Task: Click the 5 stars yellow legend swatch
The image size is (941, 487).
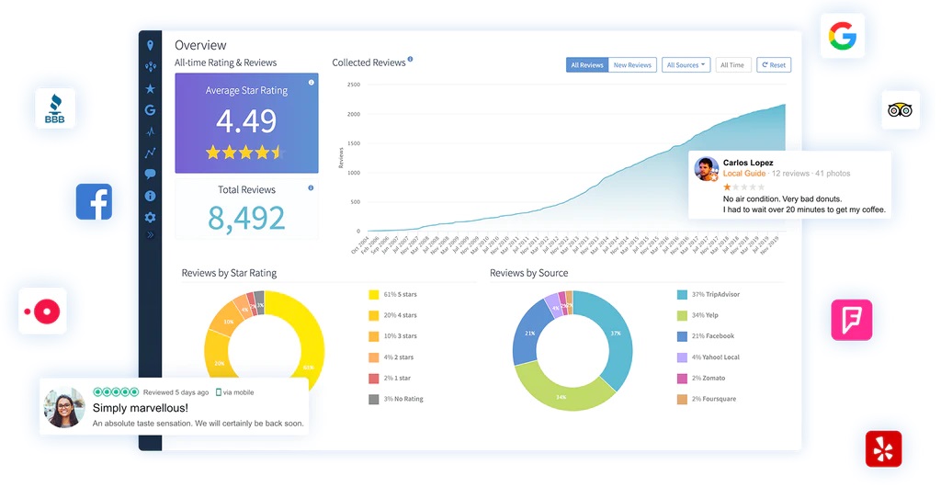Action: [x=374, y=294]
